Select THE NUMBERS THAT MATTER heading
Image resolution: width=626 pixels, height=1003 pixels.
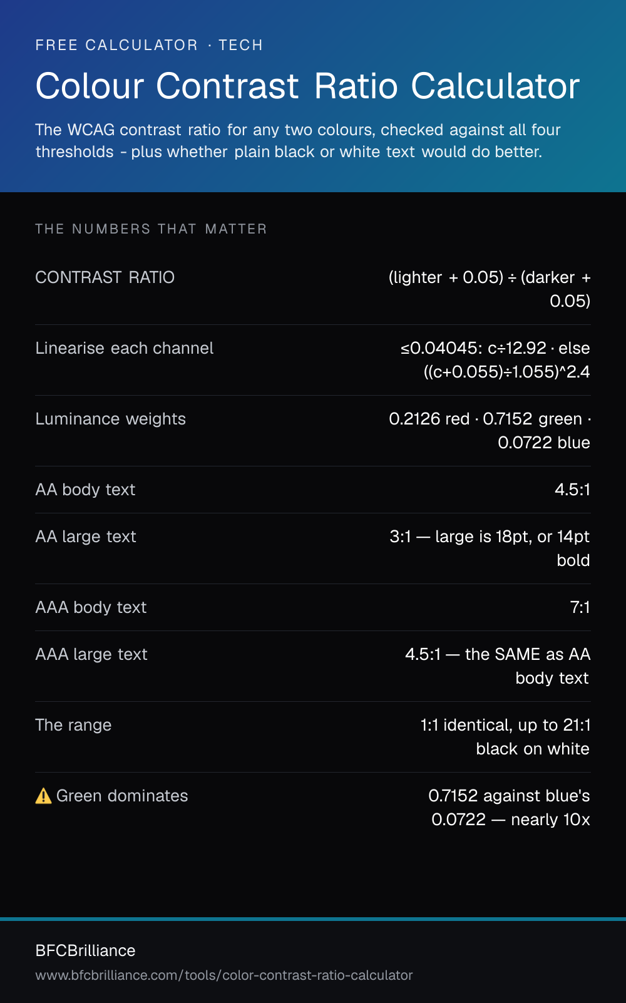coord(151,229)
